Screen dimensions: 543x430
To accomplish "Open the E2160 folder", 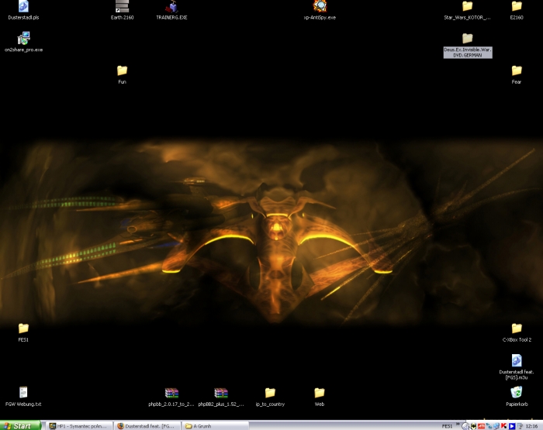I will 517,10.
